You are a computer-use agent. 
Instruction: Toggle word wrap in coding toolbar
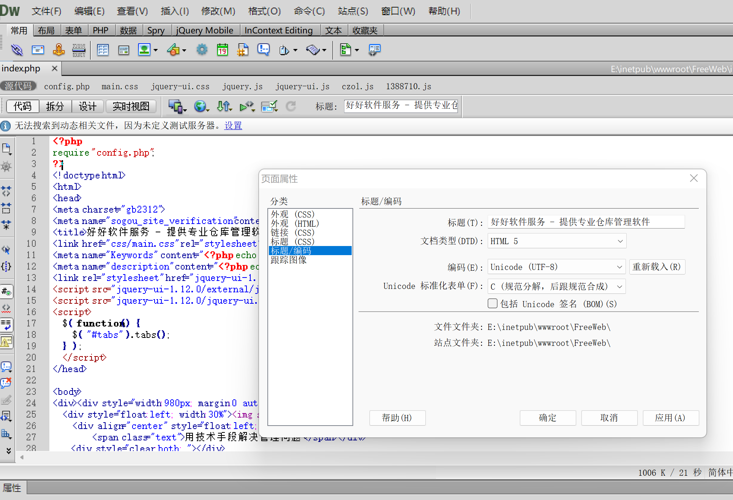coord(6,325)
